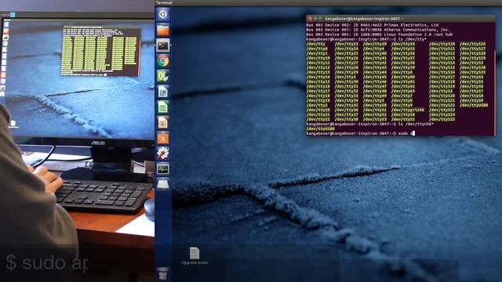This screenshot has height=282, width=502.
Task: Click the Terminal label in top panel
Action: 164,2
